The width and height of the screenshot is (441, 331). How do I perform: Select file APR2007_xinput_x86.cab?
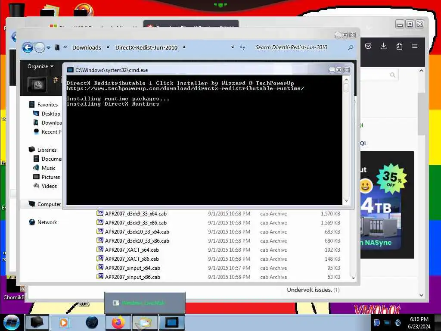(133, 277)
